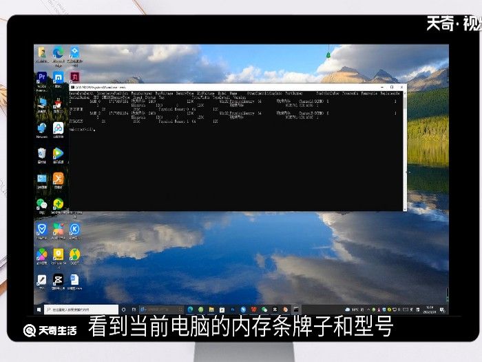Click the Windows Start button
This screenshot has width=482, height=362.
coord(39,310)
